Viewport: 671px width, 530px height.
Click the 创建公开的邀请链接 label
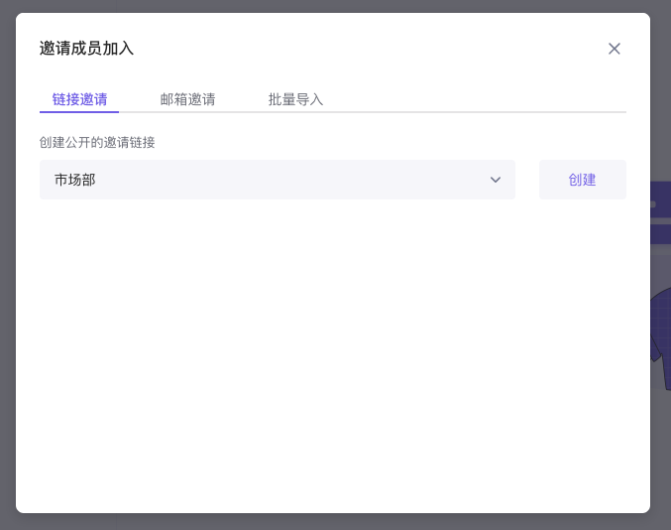97,142
